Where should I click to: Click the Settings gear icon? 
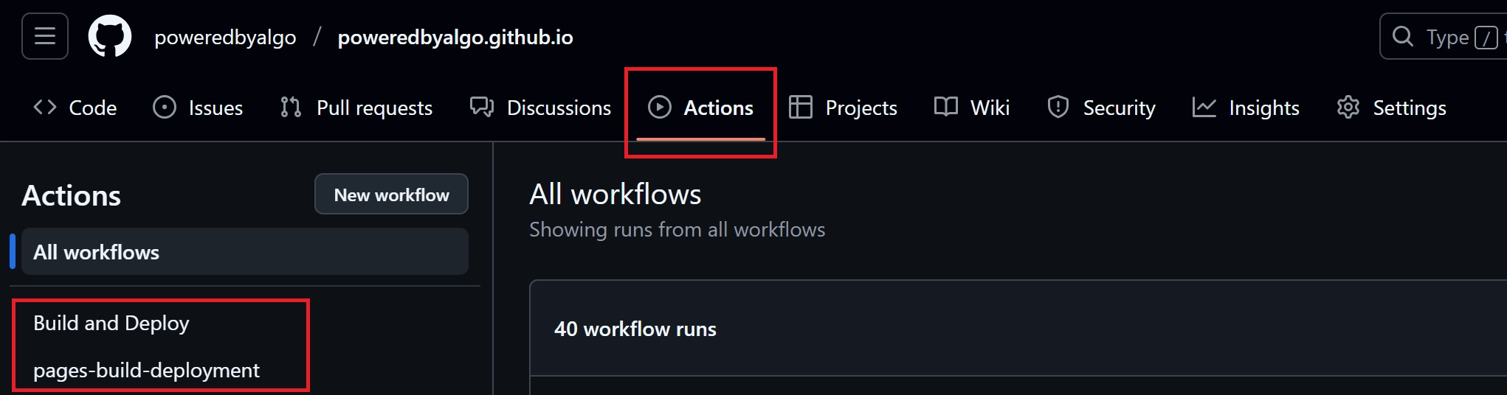[x=1348, y=108]
